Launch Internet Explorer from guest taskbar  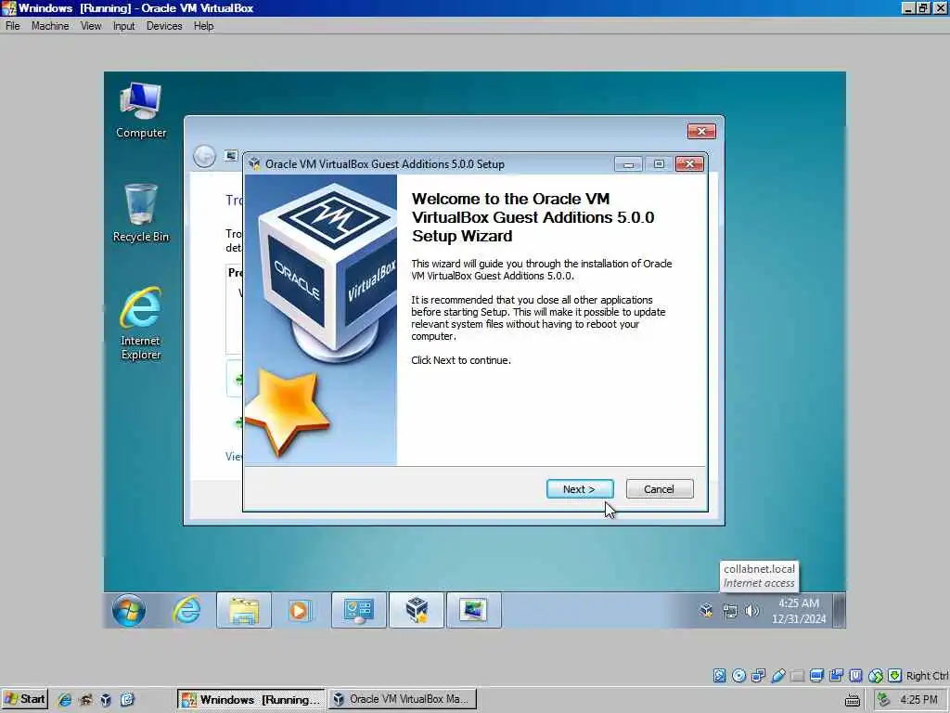click(186, 610)
